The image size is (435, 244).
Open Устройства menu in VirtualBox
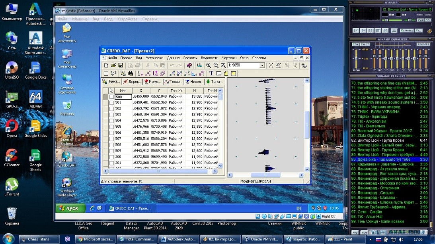(x=127, y=19)
